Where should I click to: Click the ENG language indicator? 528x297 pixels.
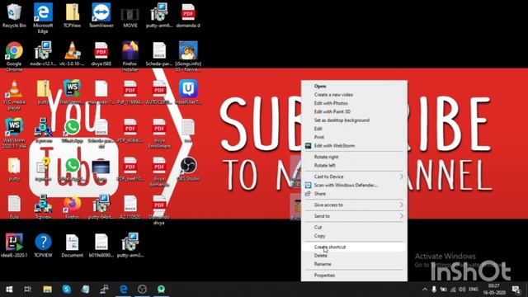pos(474,290)
